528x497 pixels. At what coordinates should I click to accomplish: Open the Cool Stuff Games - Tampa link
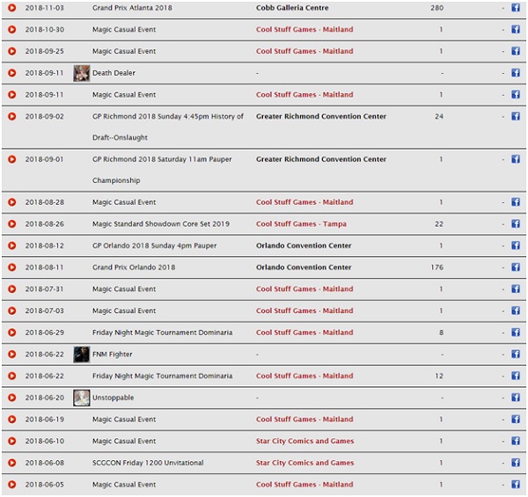tap(301, 224)
